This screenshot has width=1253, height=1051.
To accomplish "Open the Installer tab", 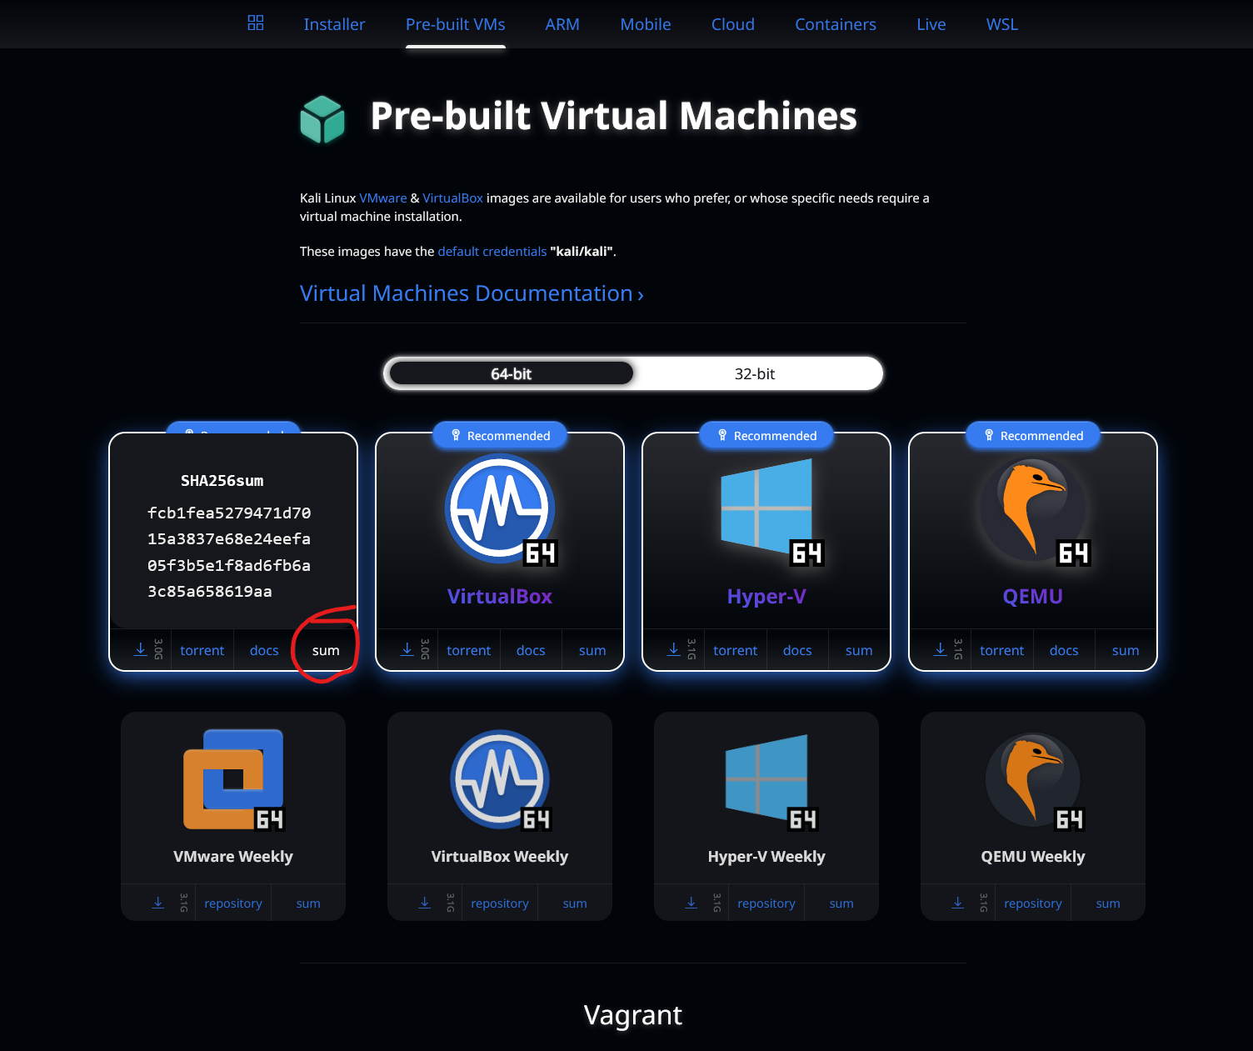I will (334, 24).
